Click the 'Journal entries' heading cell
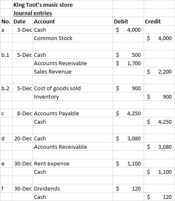175x201 pixels. (62, 13)
